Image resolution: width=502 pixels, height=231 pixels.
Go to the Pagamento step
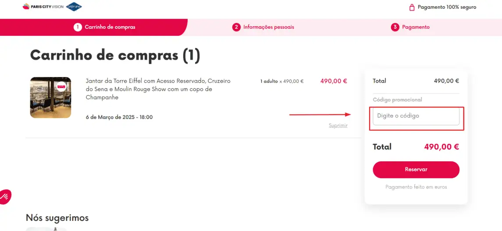[x=416, y=27]
